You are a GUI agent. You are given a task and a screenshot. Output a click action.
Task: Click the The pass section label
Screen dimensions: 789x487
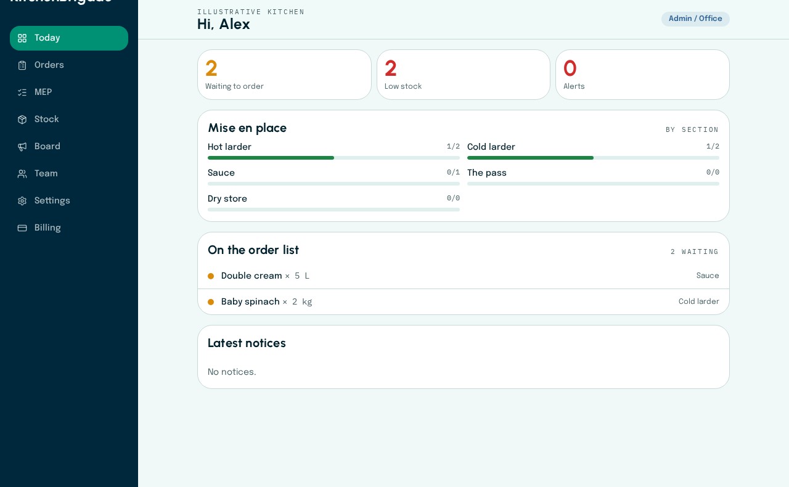[x=487, y=173]
